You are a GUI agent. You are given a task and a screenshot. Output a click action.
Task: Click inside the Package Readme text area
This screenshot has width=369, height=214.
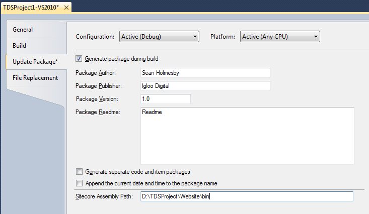click(x=247, y=136)
